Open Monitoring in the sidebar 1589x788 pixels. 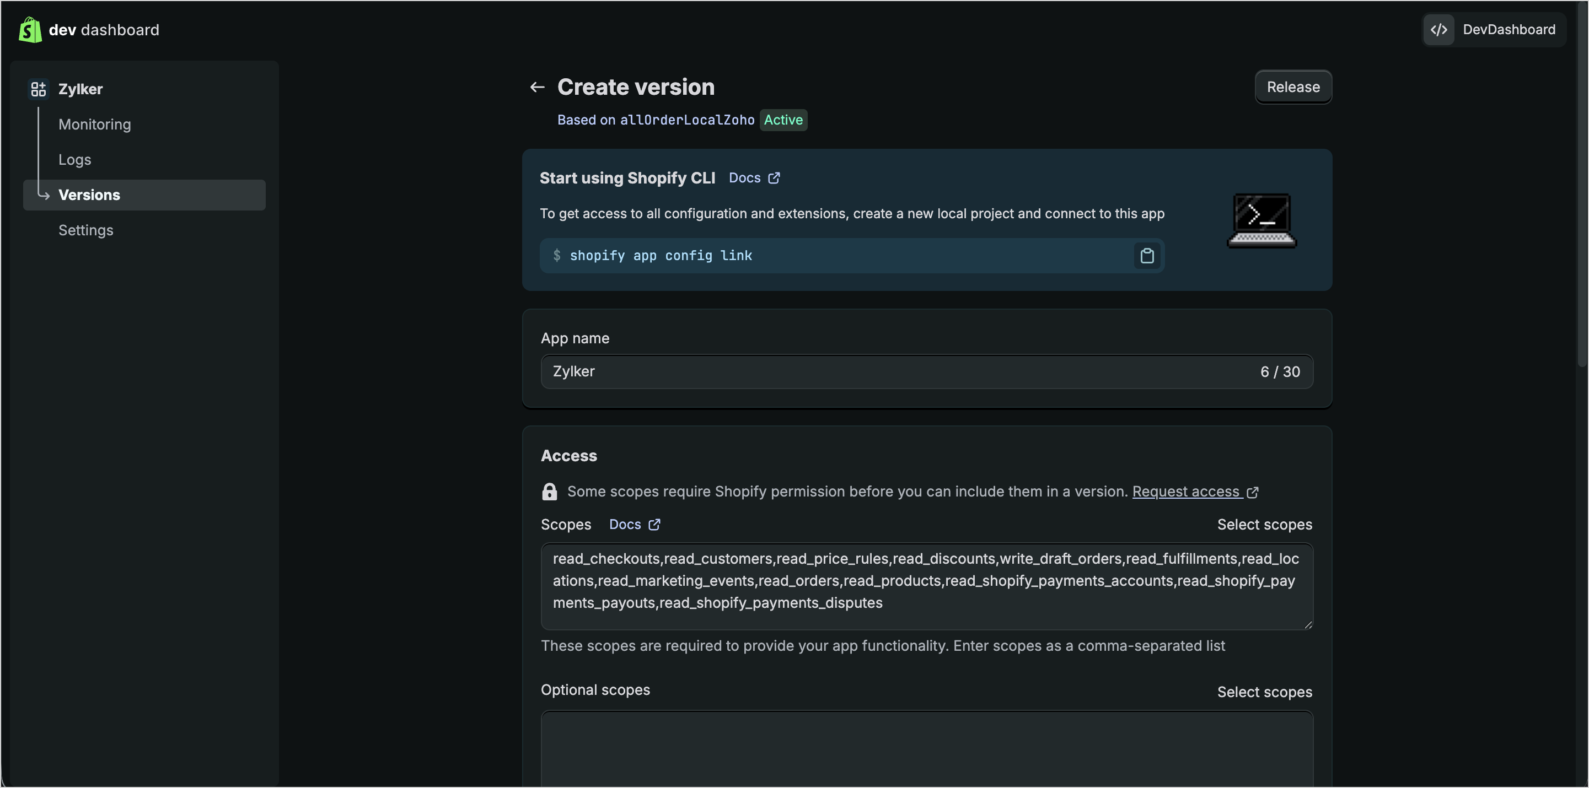pyautogui.click(x=94, y=124)
